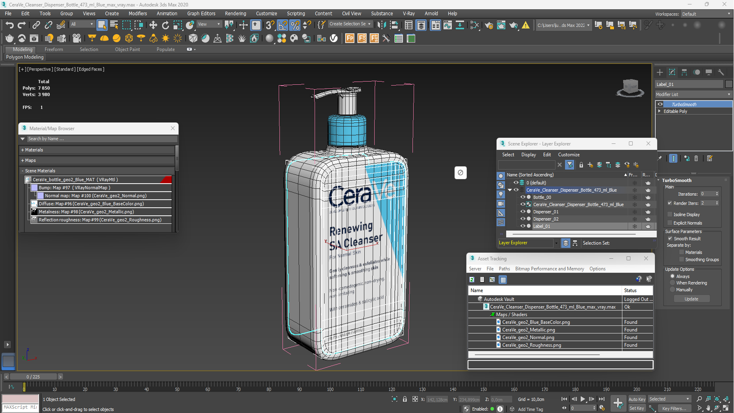734x413 pixels.
Task: Click the Undo arrow icon
Action: click(x=10, y=25)
